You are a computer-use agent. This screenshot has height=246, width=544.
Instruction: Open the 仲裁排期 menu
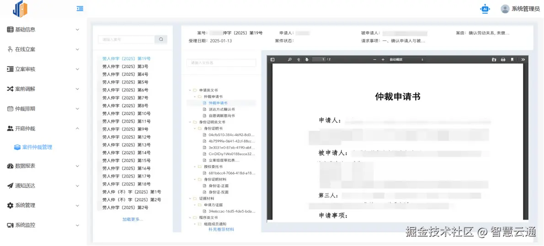pyautogui.click(x=43, y=109)
